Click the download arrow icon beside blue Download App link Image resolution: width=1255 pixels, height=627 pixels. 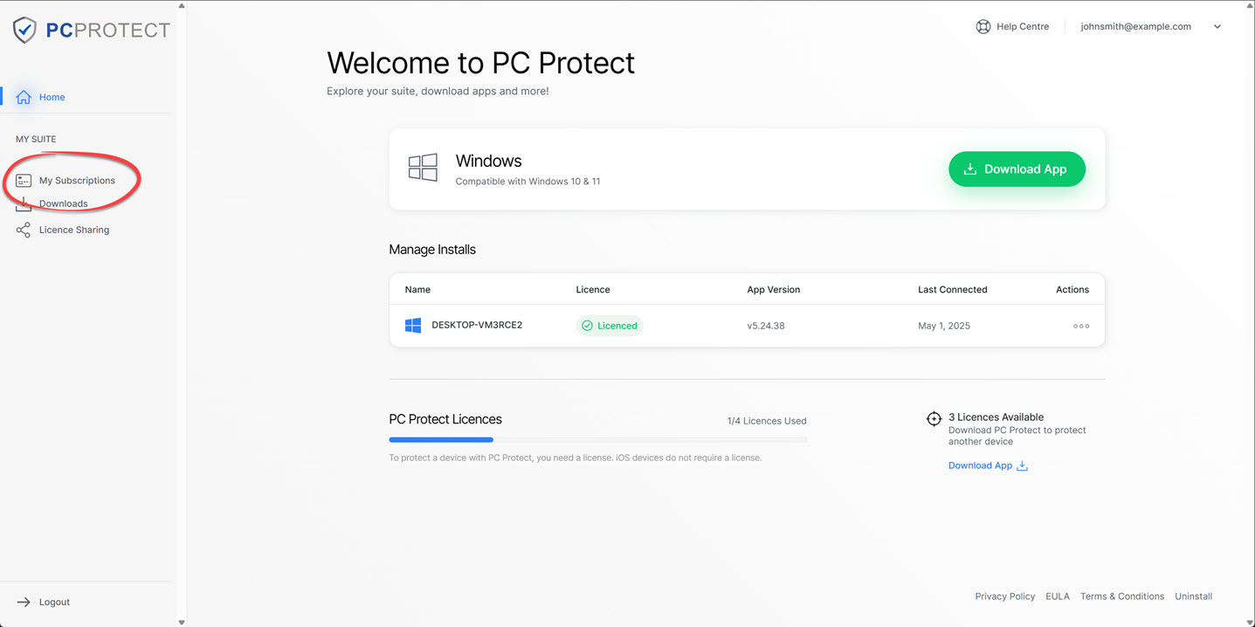[x=1023, y=466]
